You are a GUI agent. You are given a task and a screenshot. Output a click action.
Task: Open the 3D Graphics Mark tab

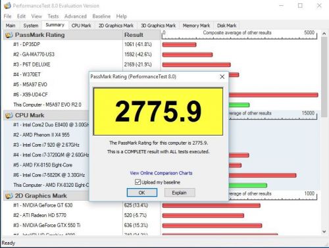pyautogui.click(x=158, y=26)
